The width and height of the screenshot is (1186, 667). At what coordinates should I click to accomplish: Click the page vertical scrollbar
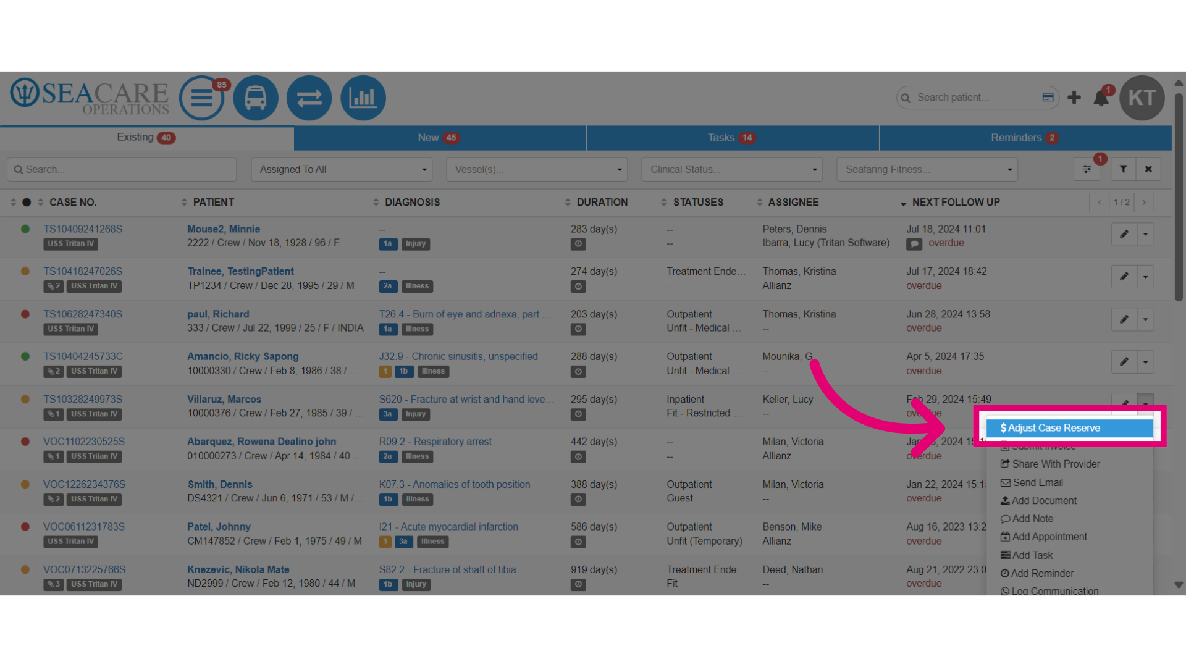[1179, 198]
